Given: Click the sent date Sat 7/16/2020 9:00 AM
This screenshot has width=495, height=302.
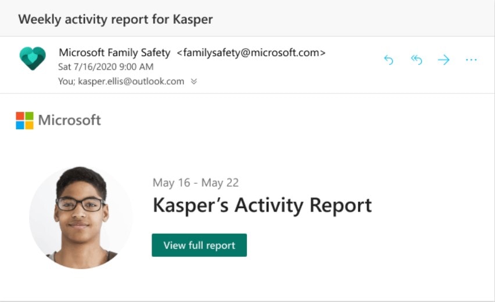Looking at the screenshot, I should click(x=106, y=67).
